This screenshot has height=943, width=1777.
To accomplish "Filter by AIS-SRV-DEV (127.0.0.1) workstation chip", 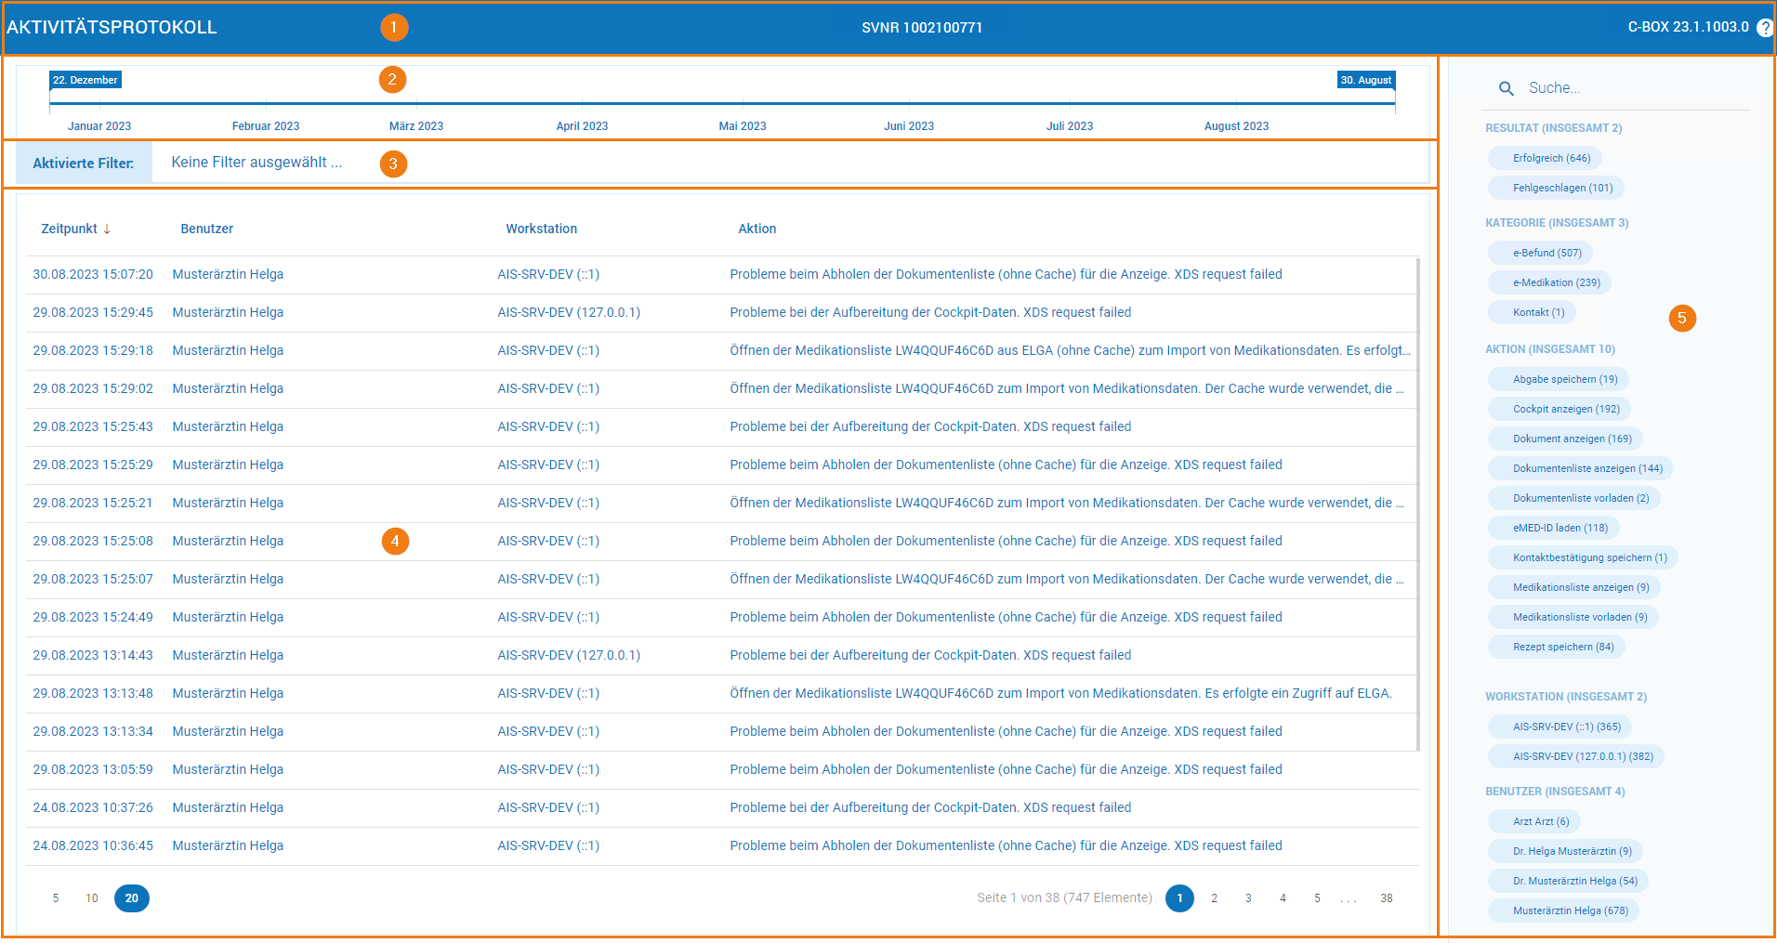I will coord(1575,756).
